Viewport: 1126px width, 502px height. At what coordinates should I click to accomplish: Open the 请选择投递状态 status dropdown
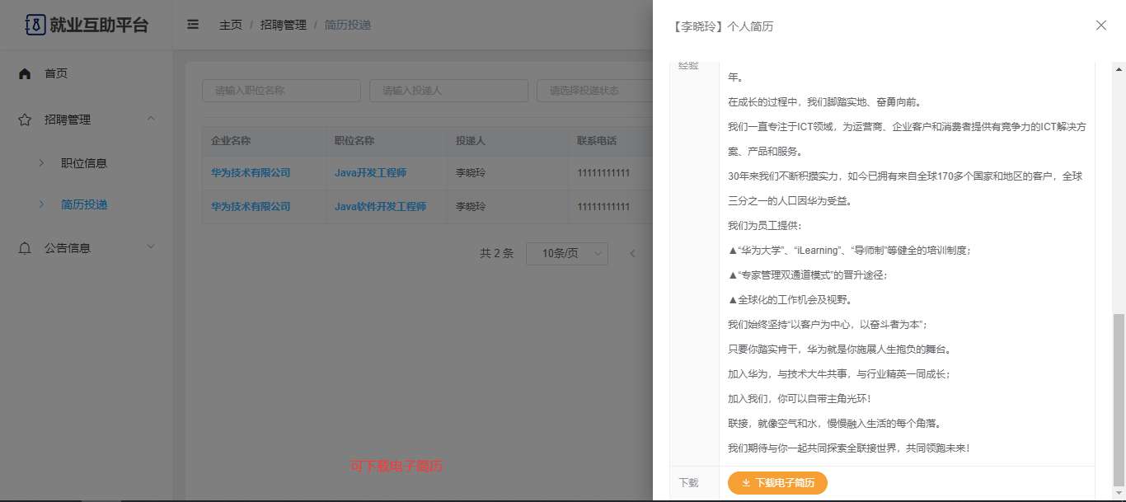[x=593, y=91]
